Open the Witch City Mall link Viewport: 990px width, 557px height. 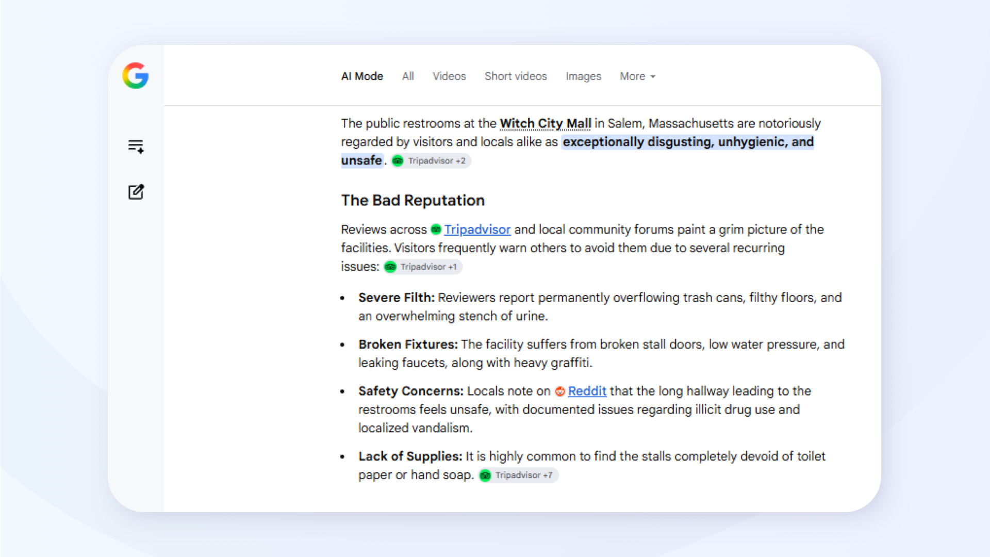click(x=546, y=124)
